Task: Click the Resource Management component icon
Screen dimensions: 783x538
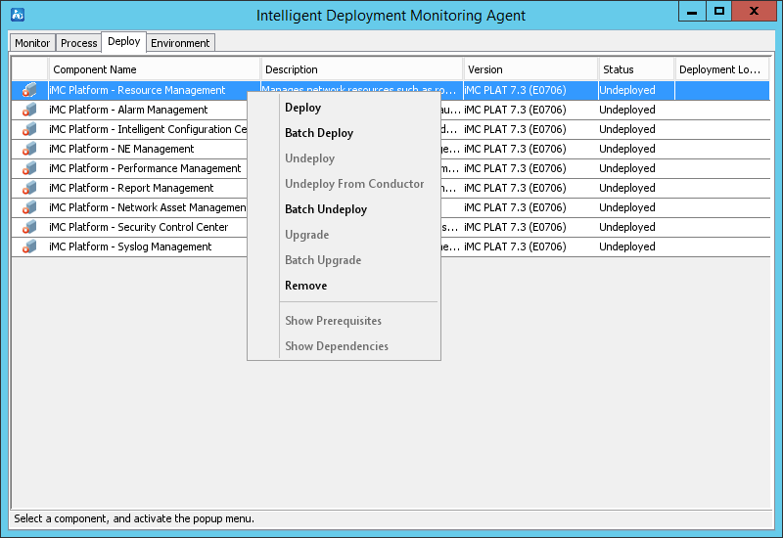Action: 29,90
